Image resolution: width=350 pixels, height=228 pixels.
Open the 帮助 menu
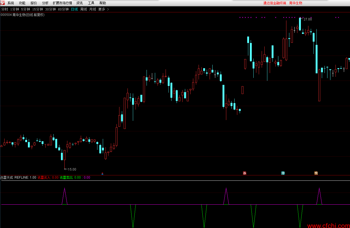[103, 3]
